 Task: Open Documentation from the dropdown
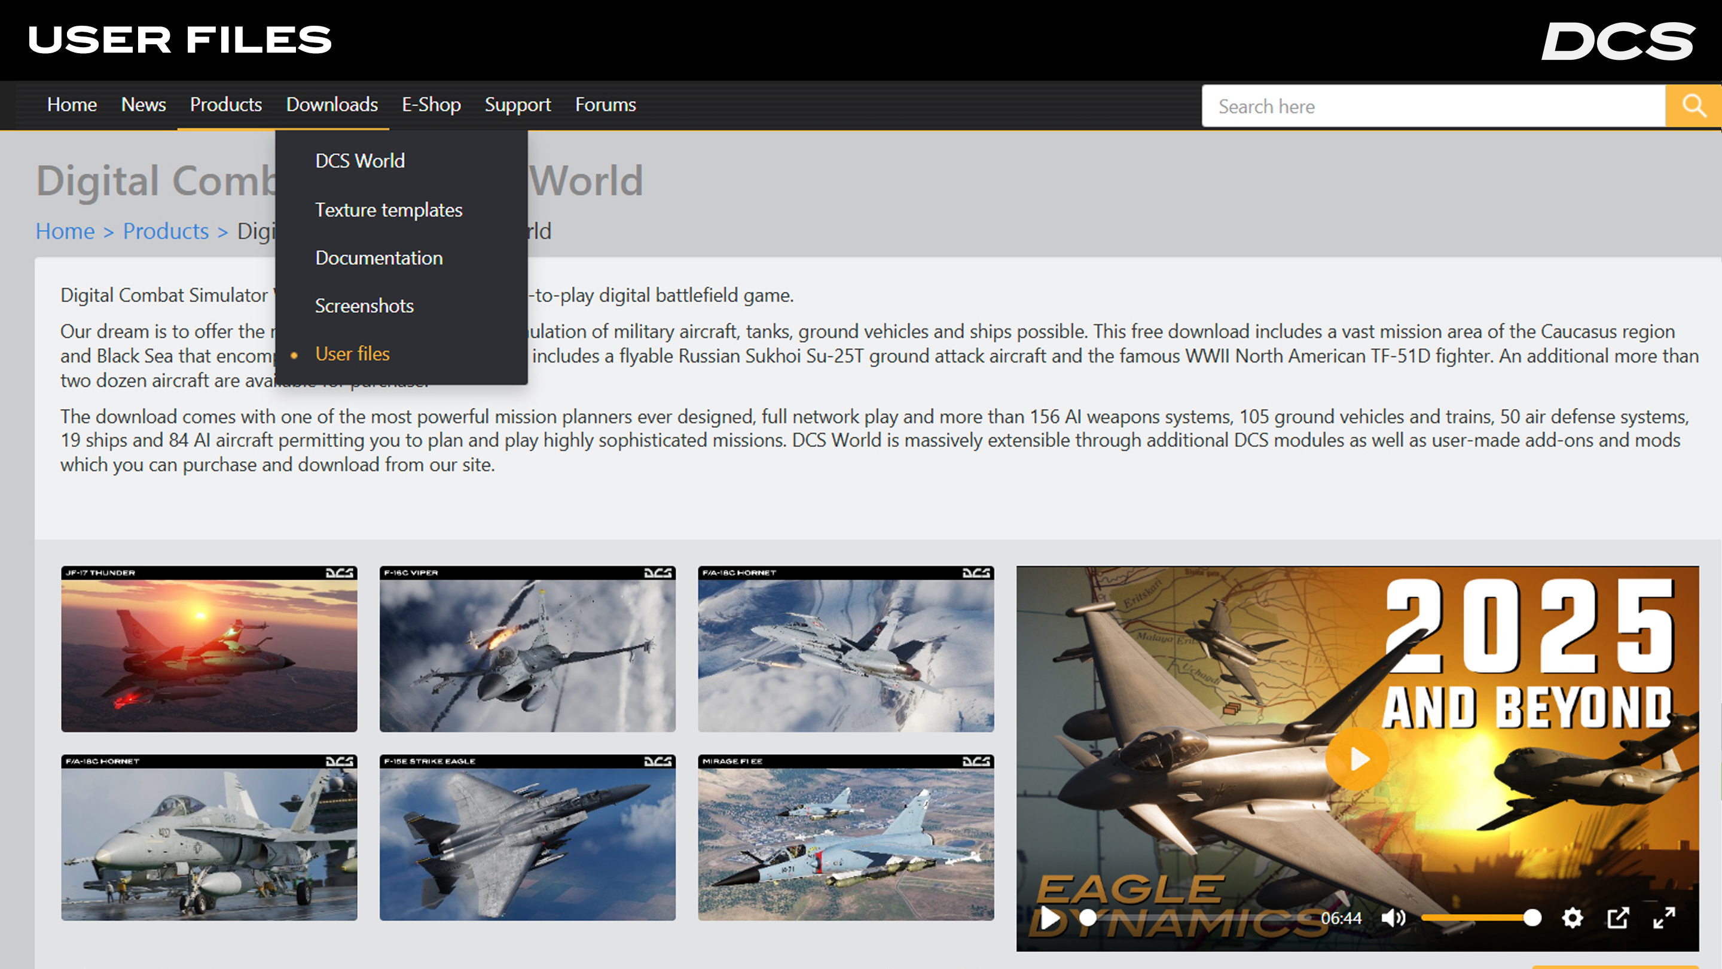[378, 258]
